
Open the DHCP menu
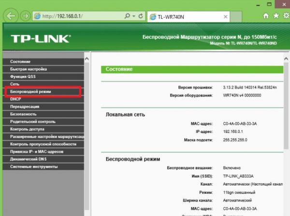point(43,99)
